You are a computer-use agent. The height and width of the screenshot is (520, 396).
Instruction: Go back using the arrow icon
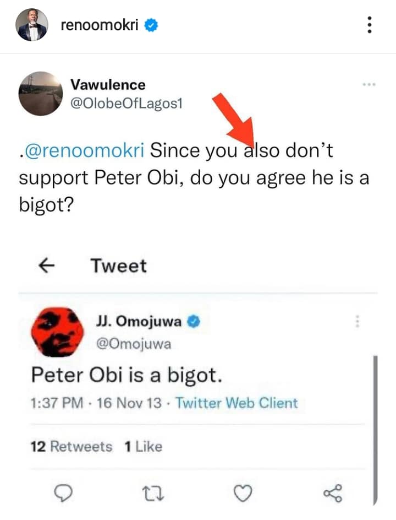pyautogui.click(x=47, y=266)
